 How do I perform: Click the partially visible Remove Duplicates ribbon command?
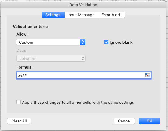[x=130, y=1]
